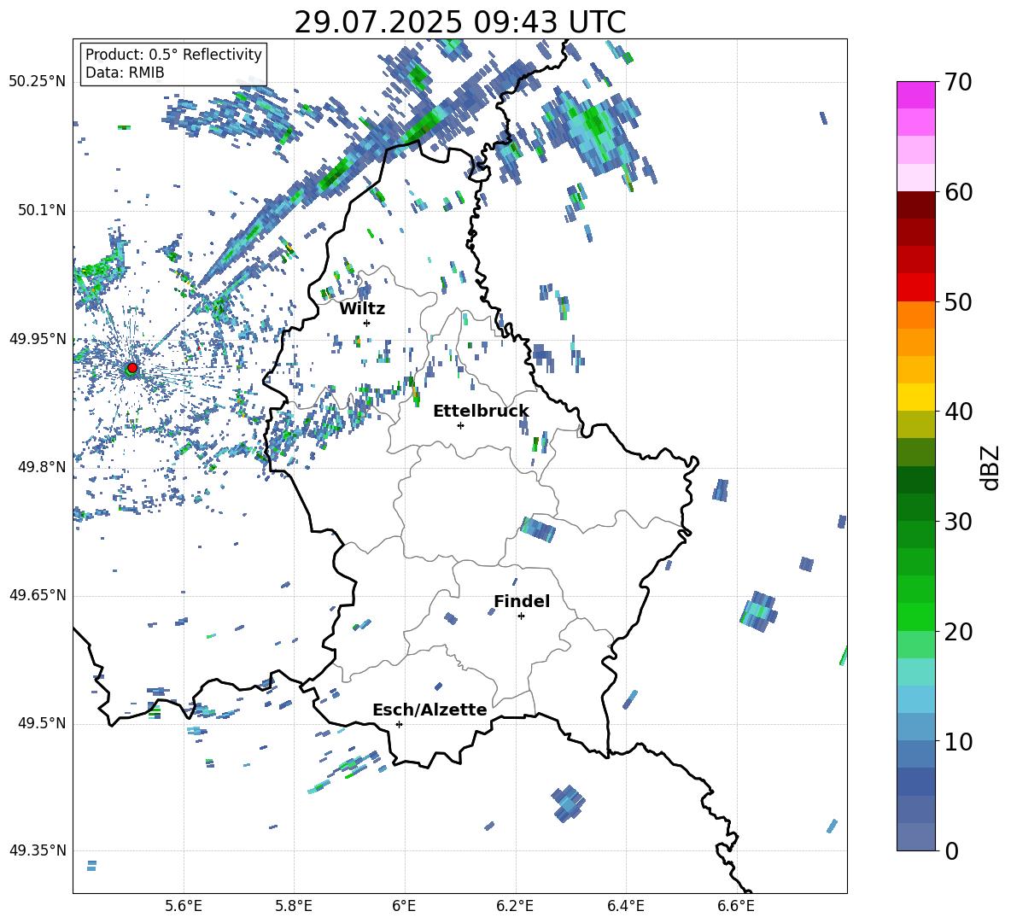
Task: Click the title '29.07.2025 09:43 UTC'
Action: coord(459,22)
